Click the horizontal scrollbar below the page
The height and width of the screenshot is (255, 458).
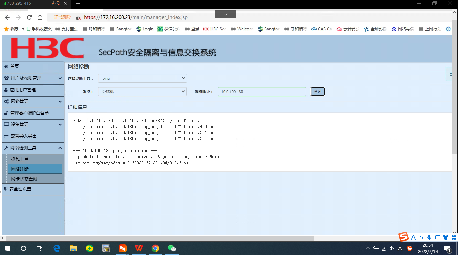tap(159, 238)
